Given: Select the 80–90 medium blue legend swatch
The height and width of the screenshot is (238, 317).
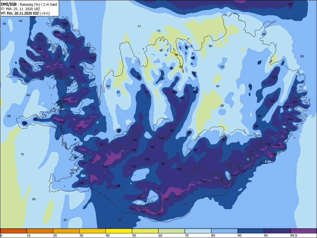Looking at the screenshot, I should [x=224, y=231].
